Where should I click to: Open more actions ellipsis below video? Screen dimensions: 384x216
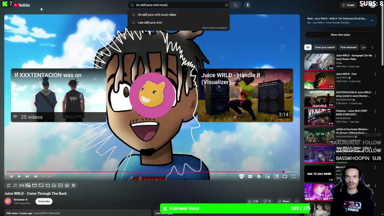(297, 201)
